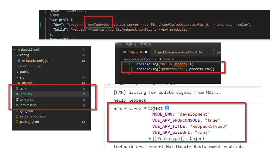The image size is (279, 156).
Task: Click the info icon beside Object
Action: coord(167,108)
